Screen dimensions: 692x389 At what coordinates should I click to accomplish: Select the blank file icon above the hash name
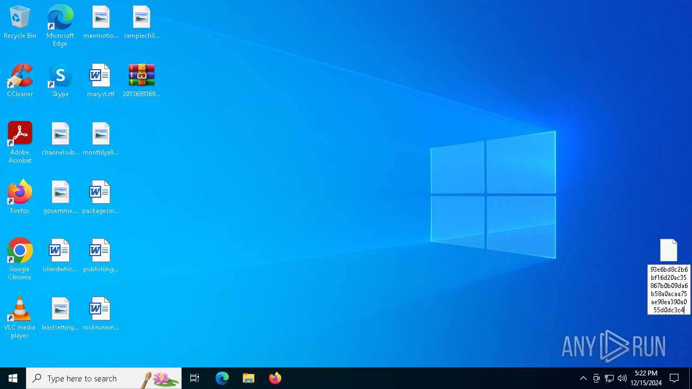[669, 250]
